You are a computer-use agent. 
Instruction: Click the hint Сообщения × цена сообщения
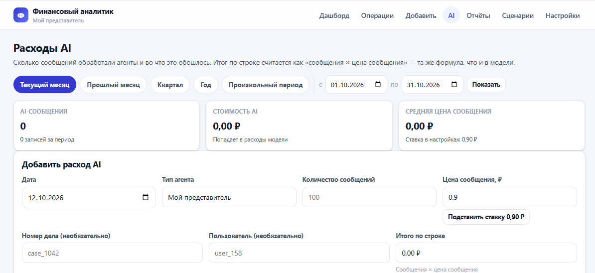coord(437,270)
